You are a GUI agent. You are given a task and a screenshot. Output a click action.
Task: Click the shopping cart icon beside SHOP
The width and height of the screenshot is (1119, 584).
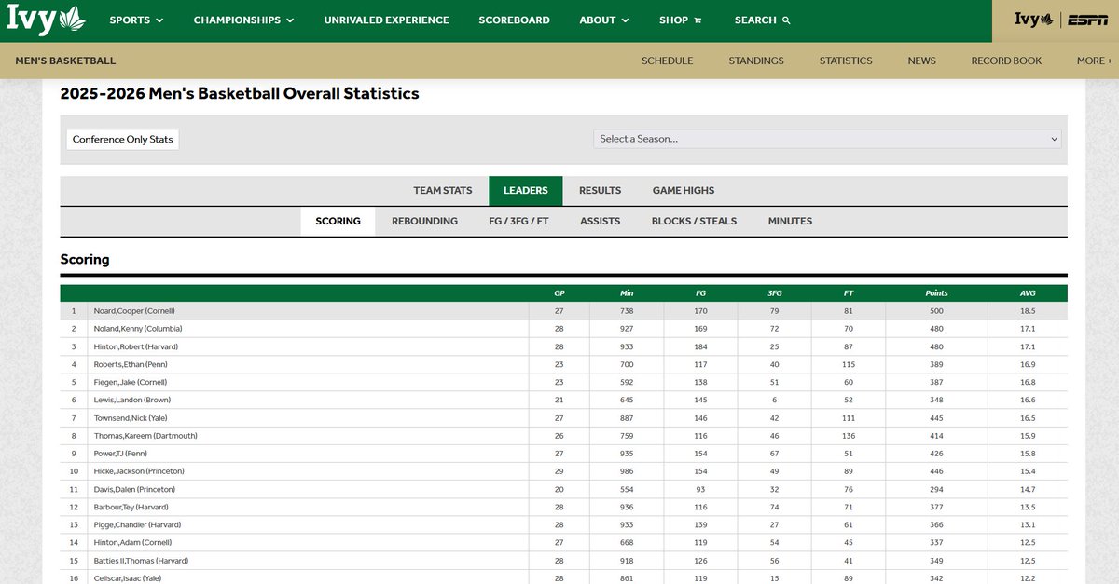click(x=698, y=20)
